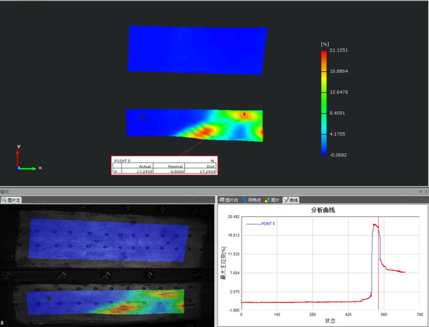Click the red POINT 0 marker on strain map
The height and width of the screenshot is (327, 429).
[244, 114]
